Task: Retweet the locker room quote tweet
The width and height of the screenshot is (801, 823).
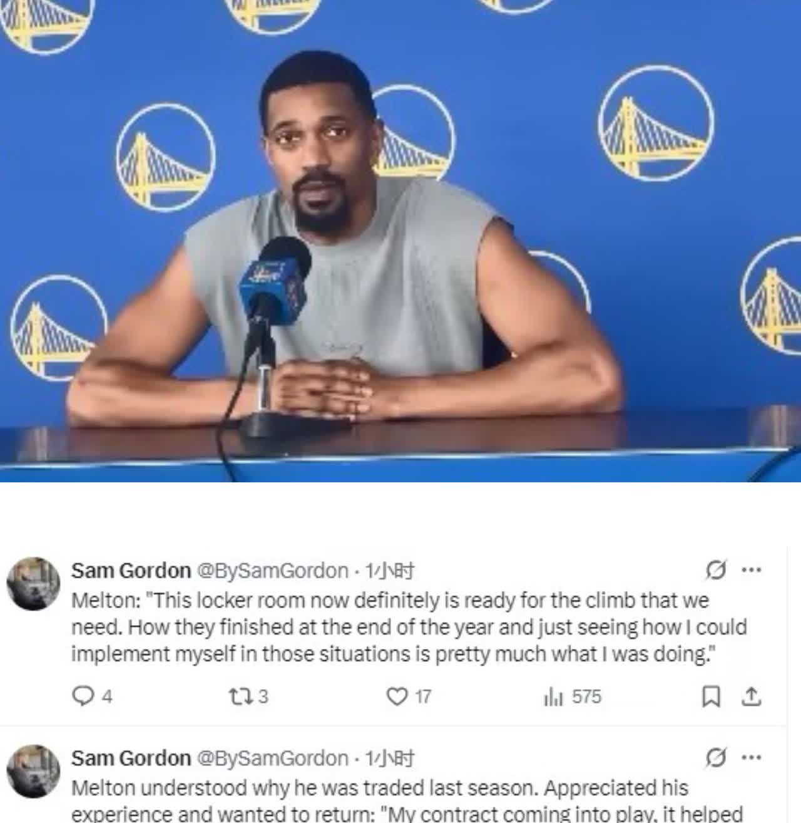Action: (248, 696)
